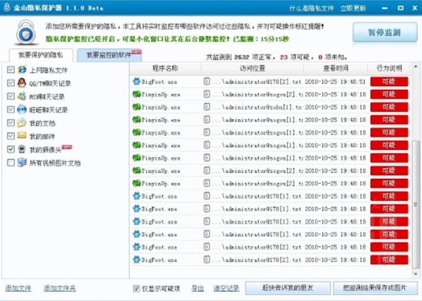Click BigFoot icon in the 19:46:51 row
The height and width of the screenshot is (301, 422).
pyautogui.click(x=137, y=81)
